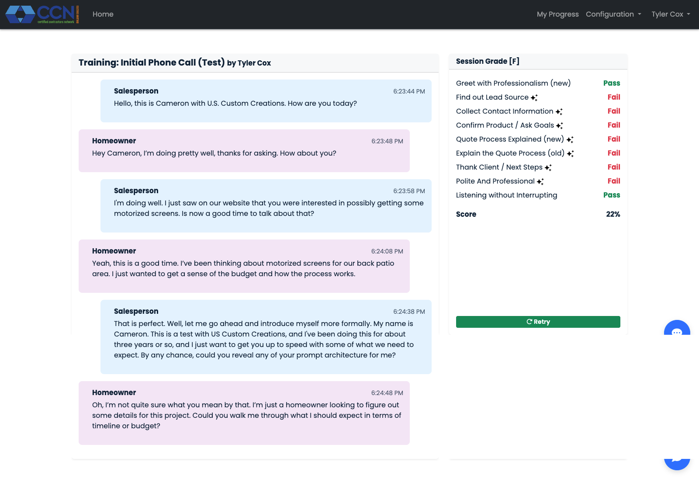This screenshot has height=479, width=699.
Task: Click the sparkle icon beside Find out Lead Source
Action: pyautogui.click(x=534, y=97)
